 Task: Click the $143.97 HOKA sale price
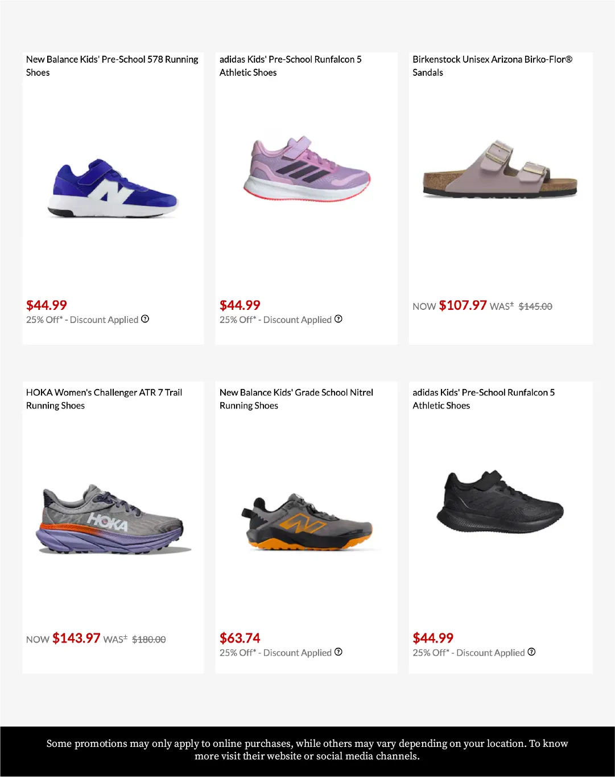76,638
